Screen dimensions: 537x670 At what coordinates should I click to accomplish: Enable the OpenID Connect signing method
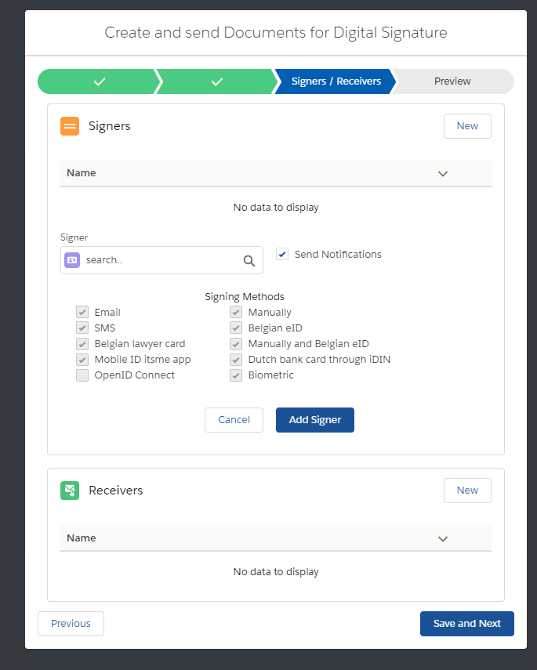coord(82,375)
